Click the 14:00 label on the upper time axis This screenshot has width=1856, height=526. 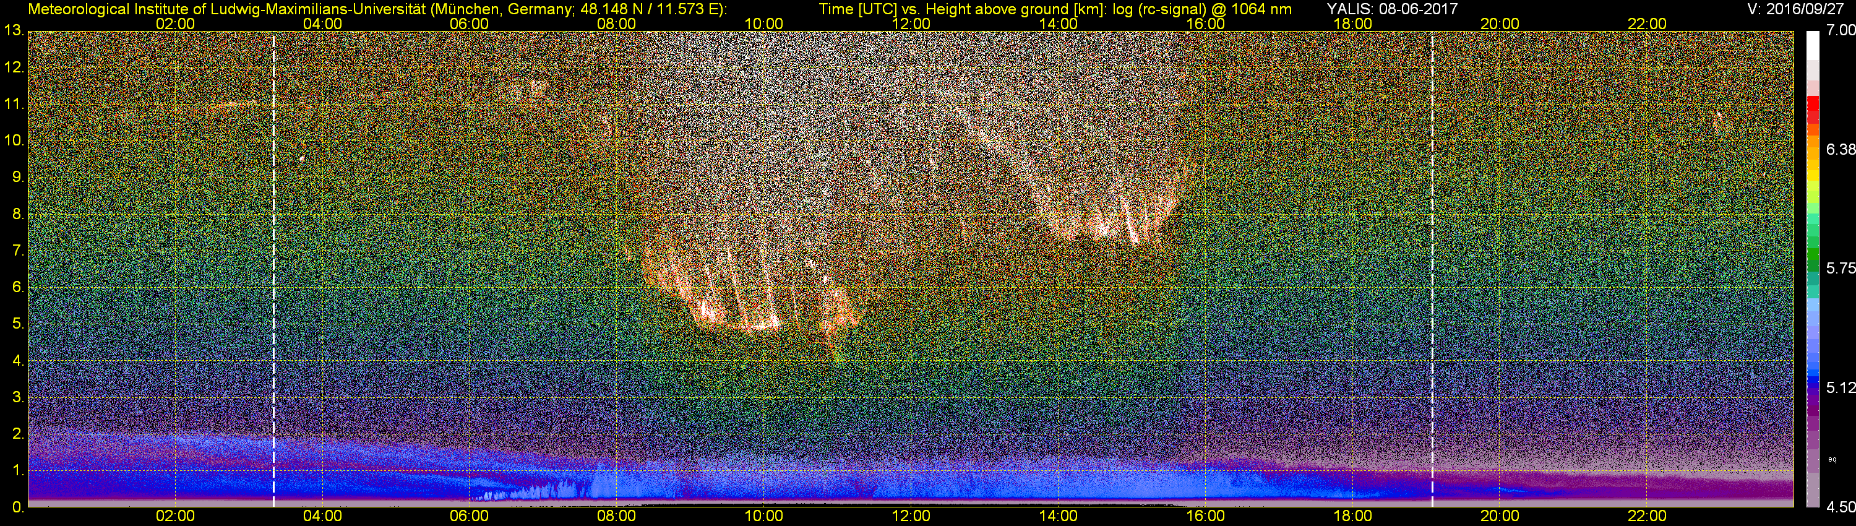pos(1059,24)
